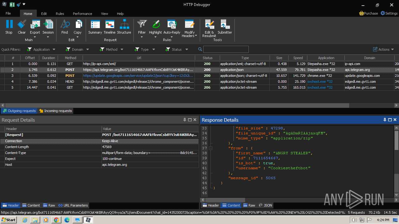Screen dimensions: 399x224
Task: Open the request Content tab
Action: tap(31, 205)
